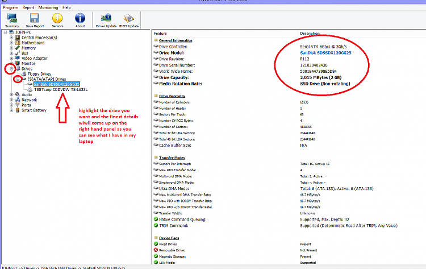Select the Media Rotation Rate row
Screen dimensions: 426x269
pyautogui.click(x=289, y=84)
